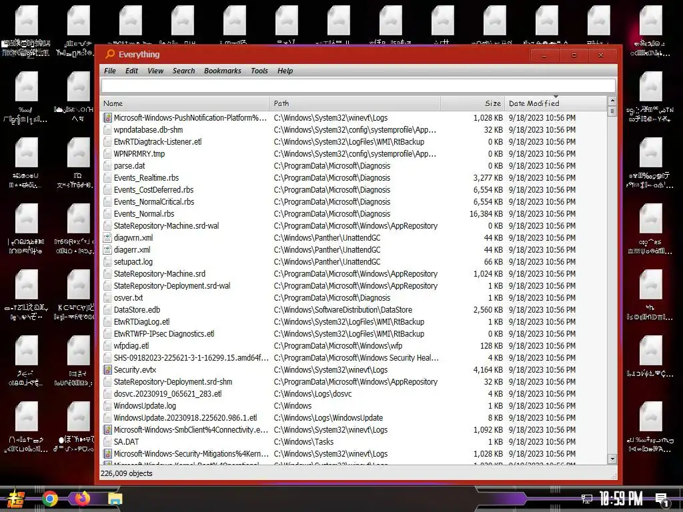The height and width of the screenshot is (512, 683).
Task: Click the icon of StateRepository-Machine.srd
Action: coord(107,273)
